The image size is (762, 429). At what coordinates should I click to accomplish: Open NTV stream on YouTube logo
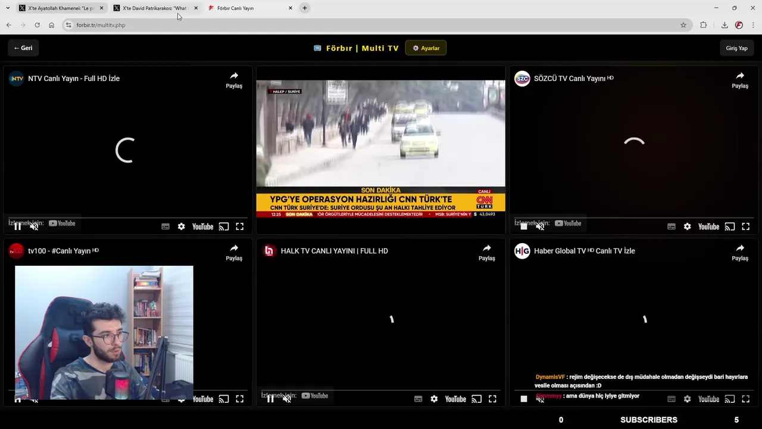(x=202, y=226)
